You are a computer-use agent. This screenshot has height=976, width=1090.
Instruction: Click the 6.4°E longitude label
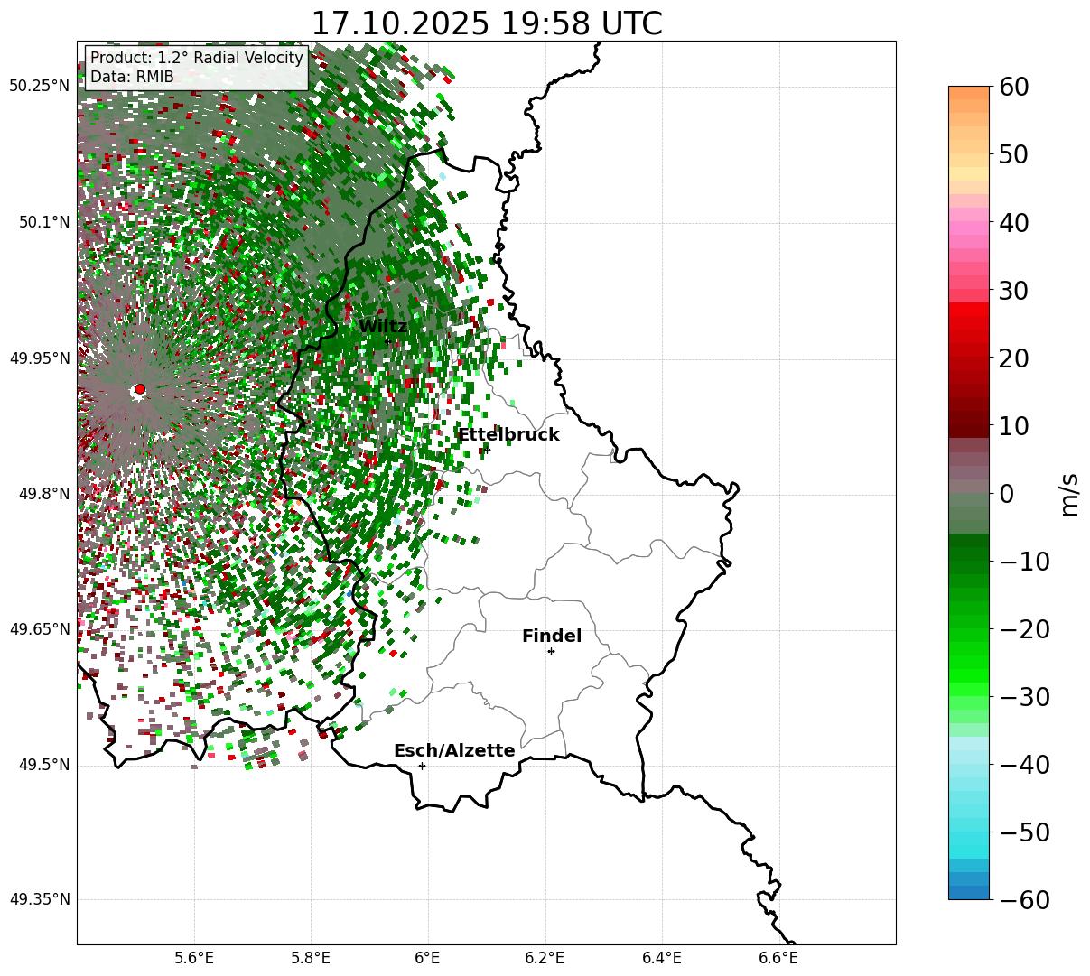click(661, 957)
